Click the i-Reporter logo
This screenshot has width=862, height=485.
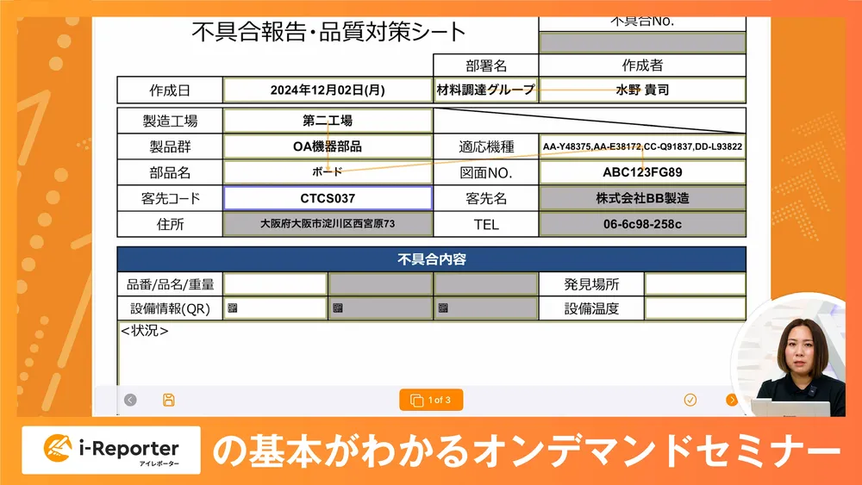tap(111, 450)
